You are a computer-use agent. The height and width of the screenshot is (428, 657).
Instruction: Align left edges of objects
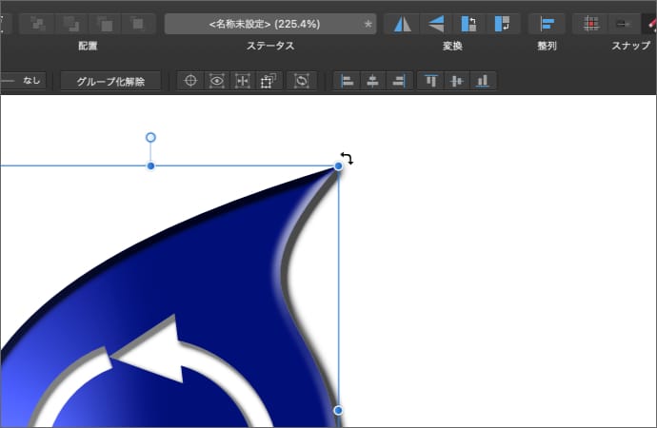tap(348, 82)
